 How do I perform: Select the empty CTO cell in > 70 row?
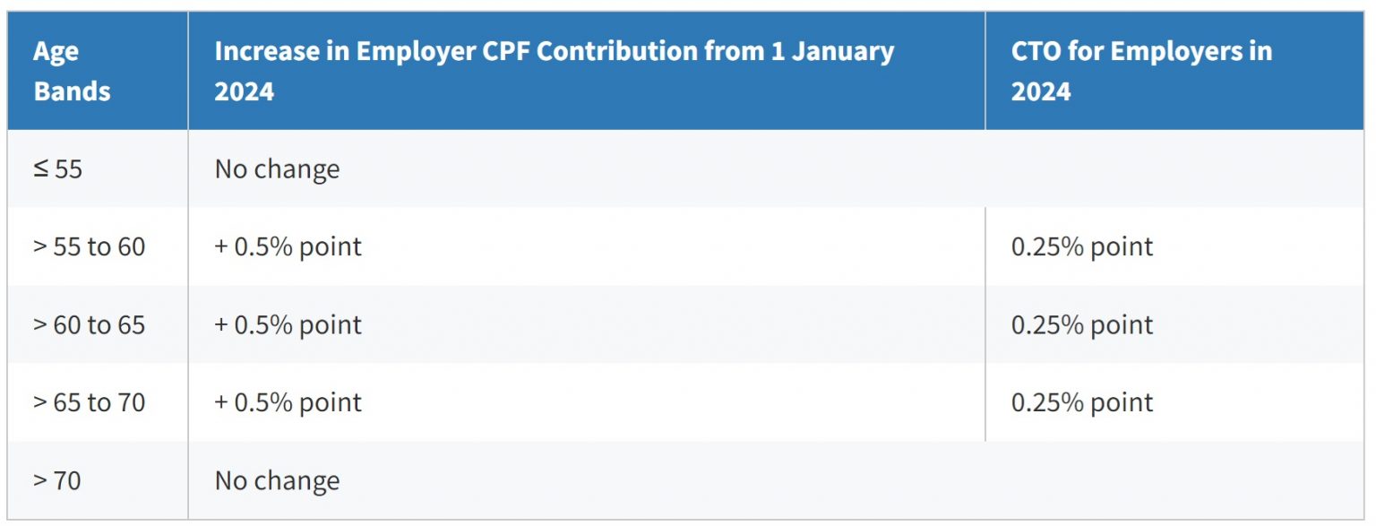pos(1175,480)
